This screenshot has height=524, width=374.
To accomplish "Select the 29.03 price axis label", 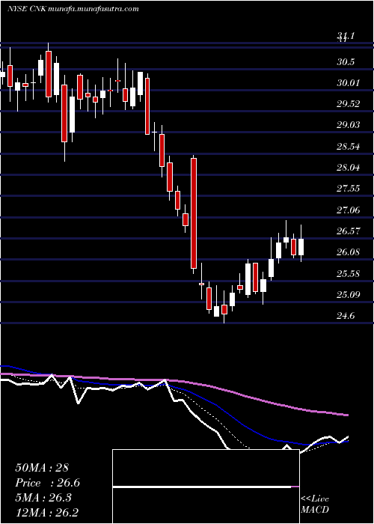I will 349,125.
